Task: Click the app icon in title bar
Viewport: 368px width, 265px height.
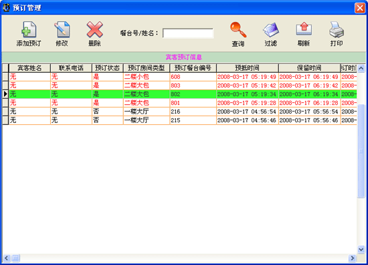Action: pos(6,8)
